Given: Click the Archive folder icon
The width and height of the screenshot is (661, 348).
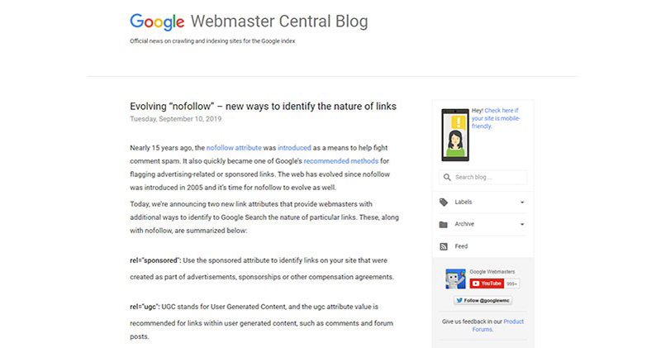Looking at the screenshot, I should (x=444, y=224).
